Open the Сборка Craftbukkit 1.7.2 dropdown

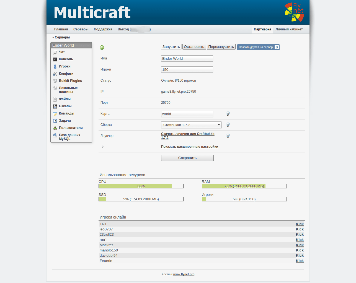(191, 125)
